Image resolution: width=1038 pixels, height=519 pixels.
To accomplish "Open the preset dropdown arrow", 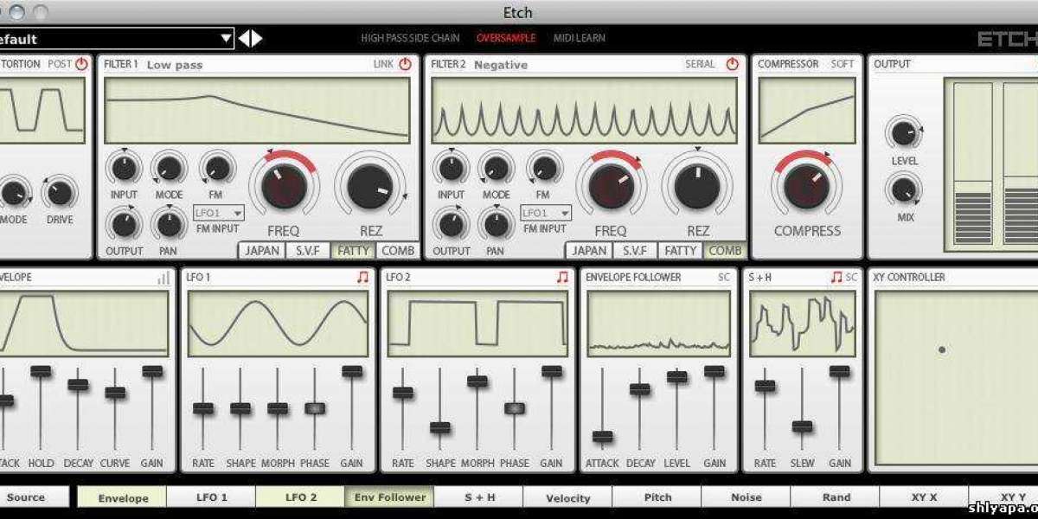I will pos(226,38).
